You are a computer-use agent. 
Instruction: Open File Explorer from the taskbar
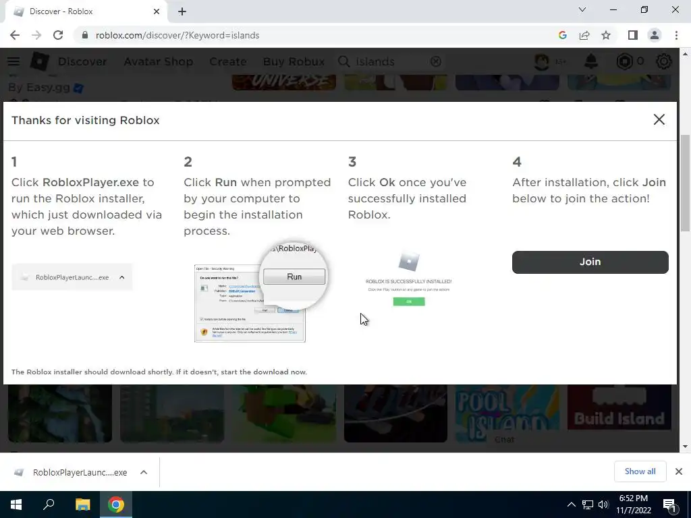(x=82, y=505)
